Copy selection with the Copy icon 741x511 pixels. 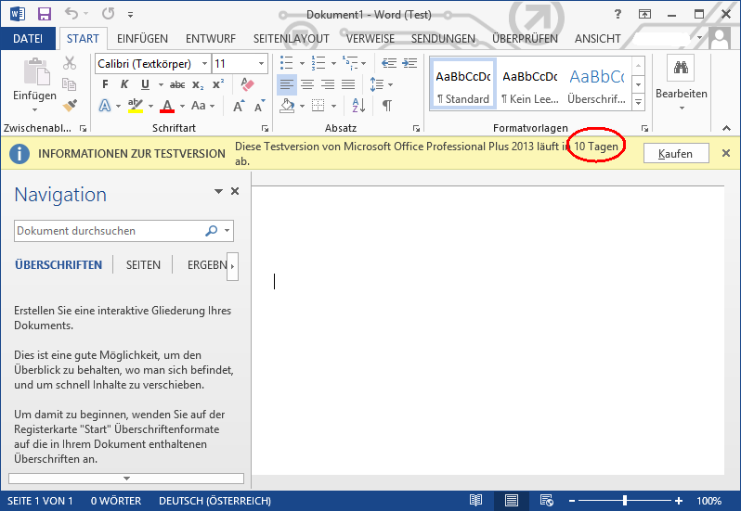[70, 84]
